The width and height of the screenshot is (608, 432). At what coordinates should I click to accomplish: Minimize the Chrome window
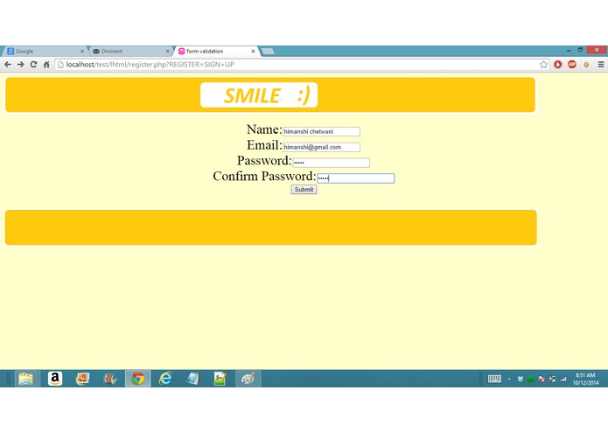coord(569,51)
